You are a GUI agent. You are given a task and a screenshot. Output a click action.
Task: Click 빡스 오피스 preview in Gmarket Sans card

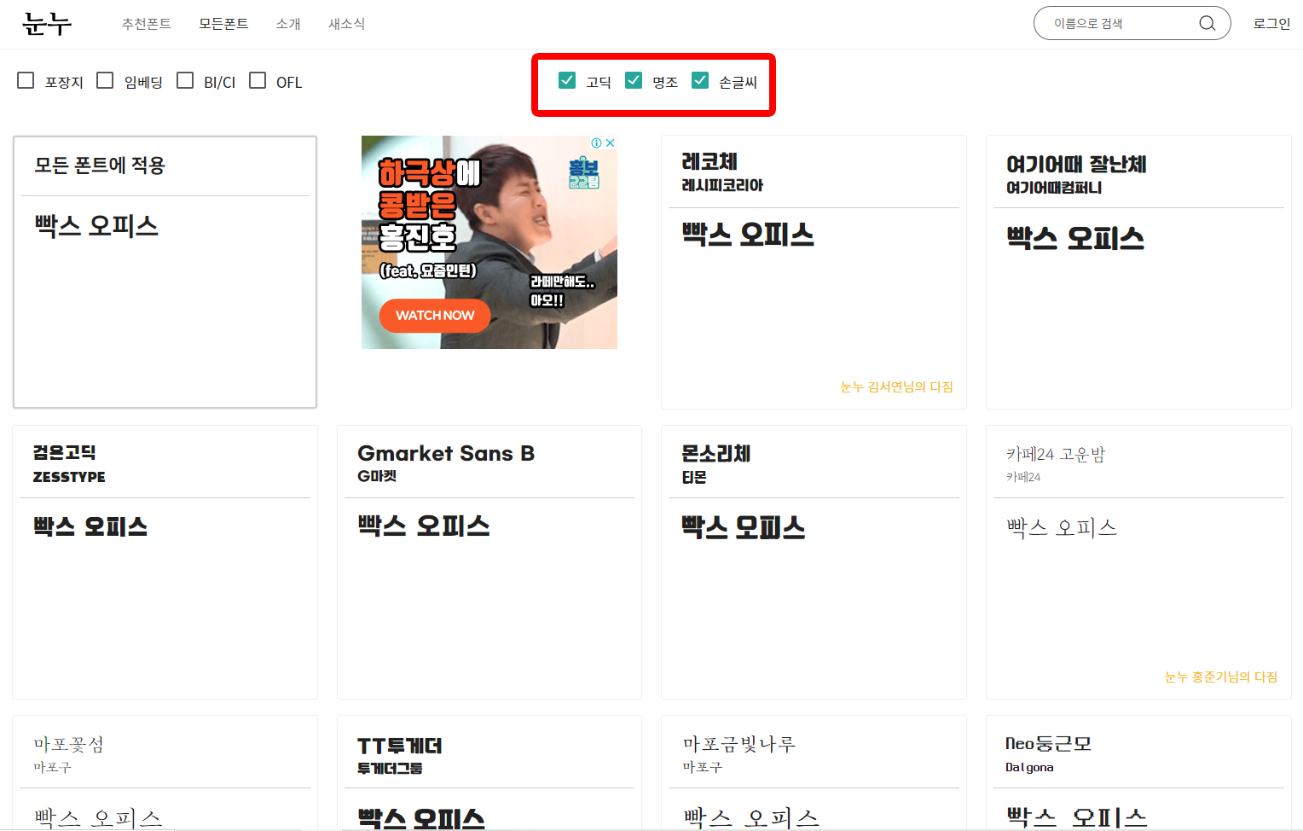pos(424,526)
